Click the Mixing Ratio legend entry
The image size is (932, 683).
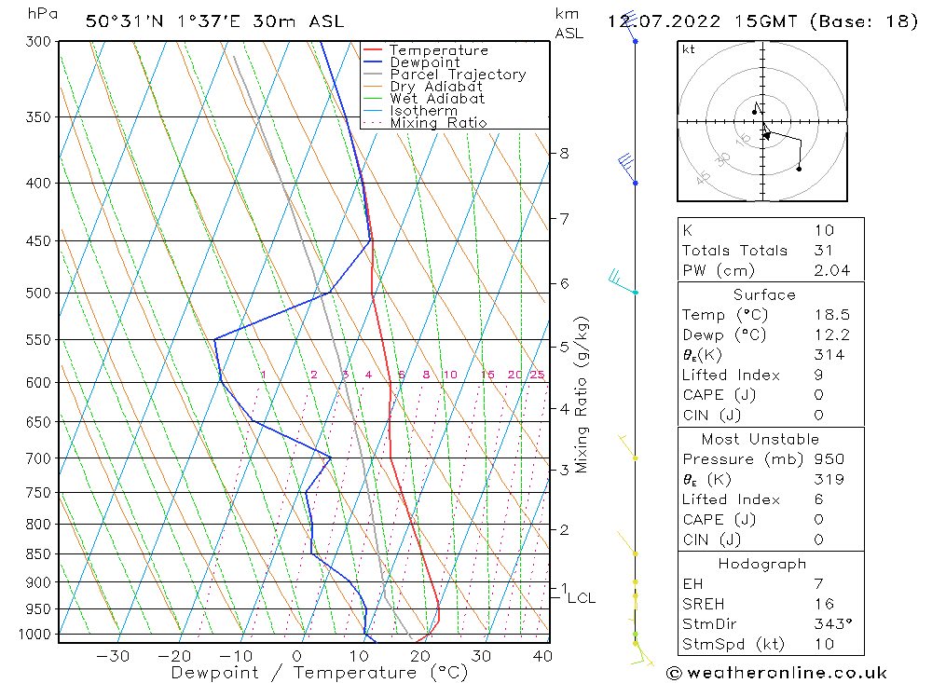425,122
